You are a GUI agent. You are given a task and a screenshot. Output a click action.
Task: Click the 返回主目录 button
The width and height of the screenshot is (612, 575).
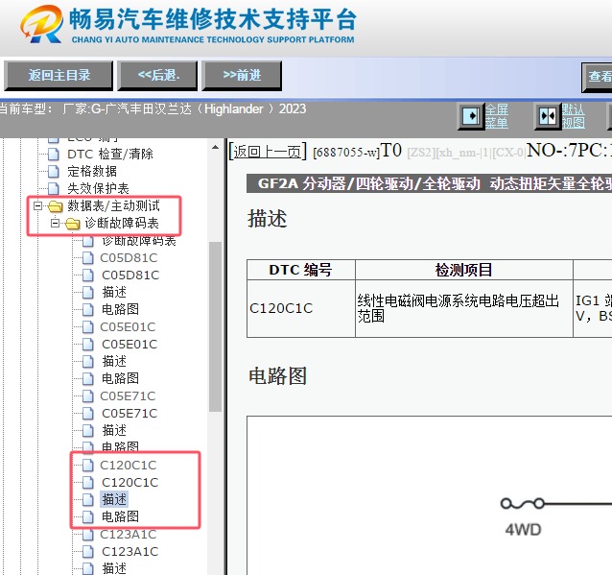59,76
